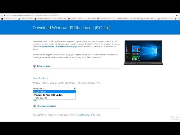The width and height of the screenshot is (180, 135).
Task: Click the 'Windows 10 April 2018 Update' group label
Action: coord(48,95)
